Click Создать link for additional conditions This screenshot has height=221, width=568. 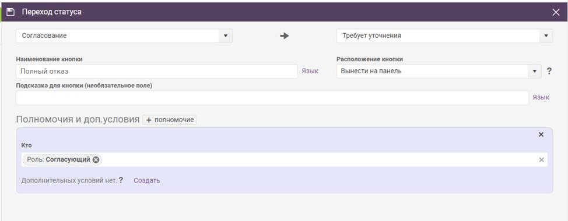147,180
